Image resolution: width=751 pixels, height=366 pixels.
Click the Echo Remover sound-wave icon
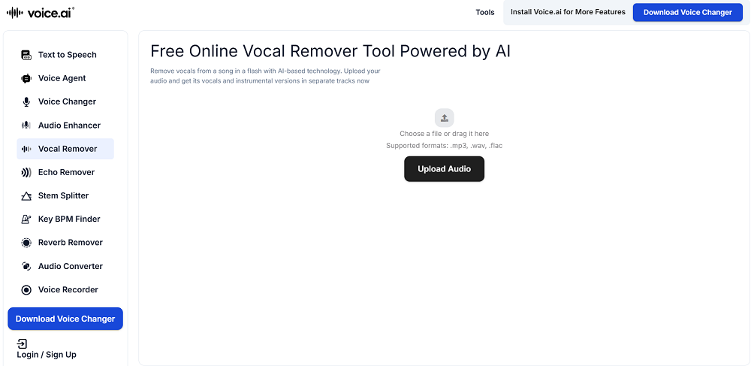(x=26, y=172)
